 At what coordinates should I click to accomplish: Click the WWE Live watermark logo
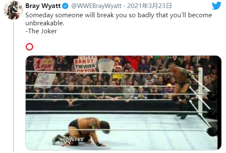tap(72, 140)
